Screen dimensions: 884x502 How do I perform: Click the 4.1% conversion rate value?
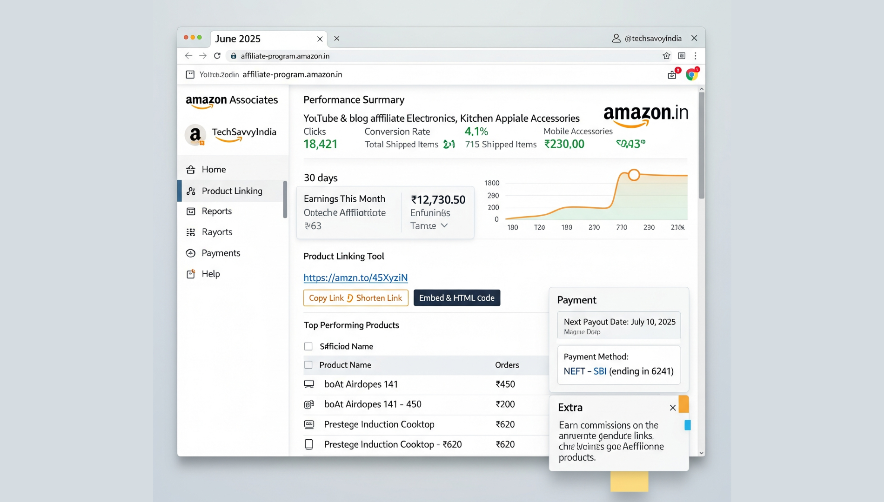pos(476,132)
